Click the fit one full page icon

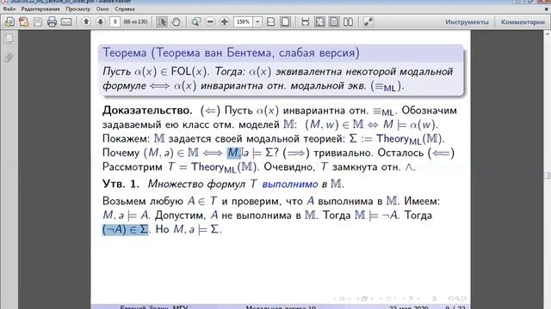(x=285, y=22)
